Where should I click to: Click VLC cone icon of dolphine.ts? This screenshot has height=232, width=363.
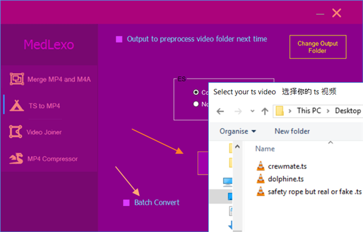coord(260,178)
